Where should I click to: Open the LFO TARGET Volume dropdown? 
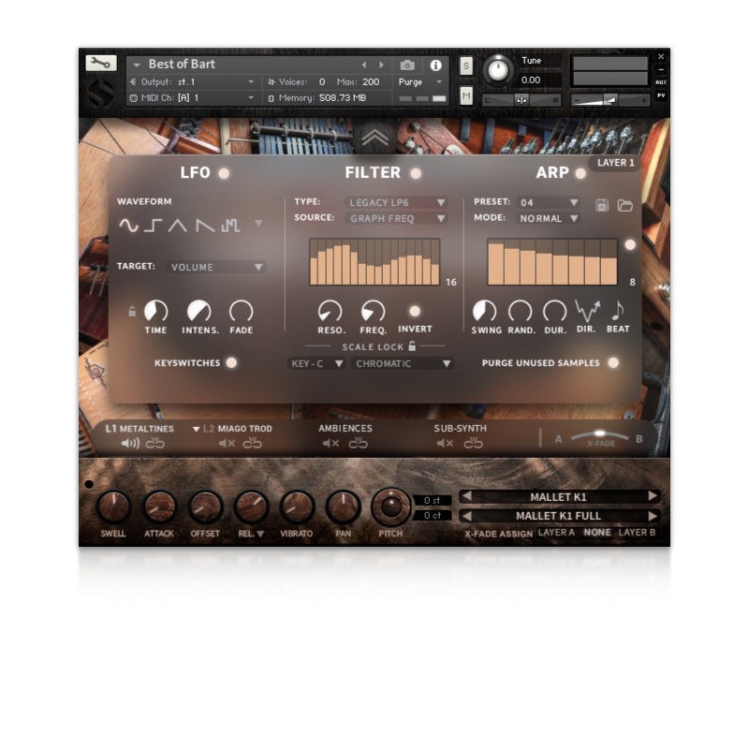pyautogui.click(x=216, y=267)
